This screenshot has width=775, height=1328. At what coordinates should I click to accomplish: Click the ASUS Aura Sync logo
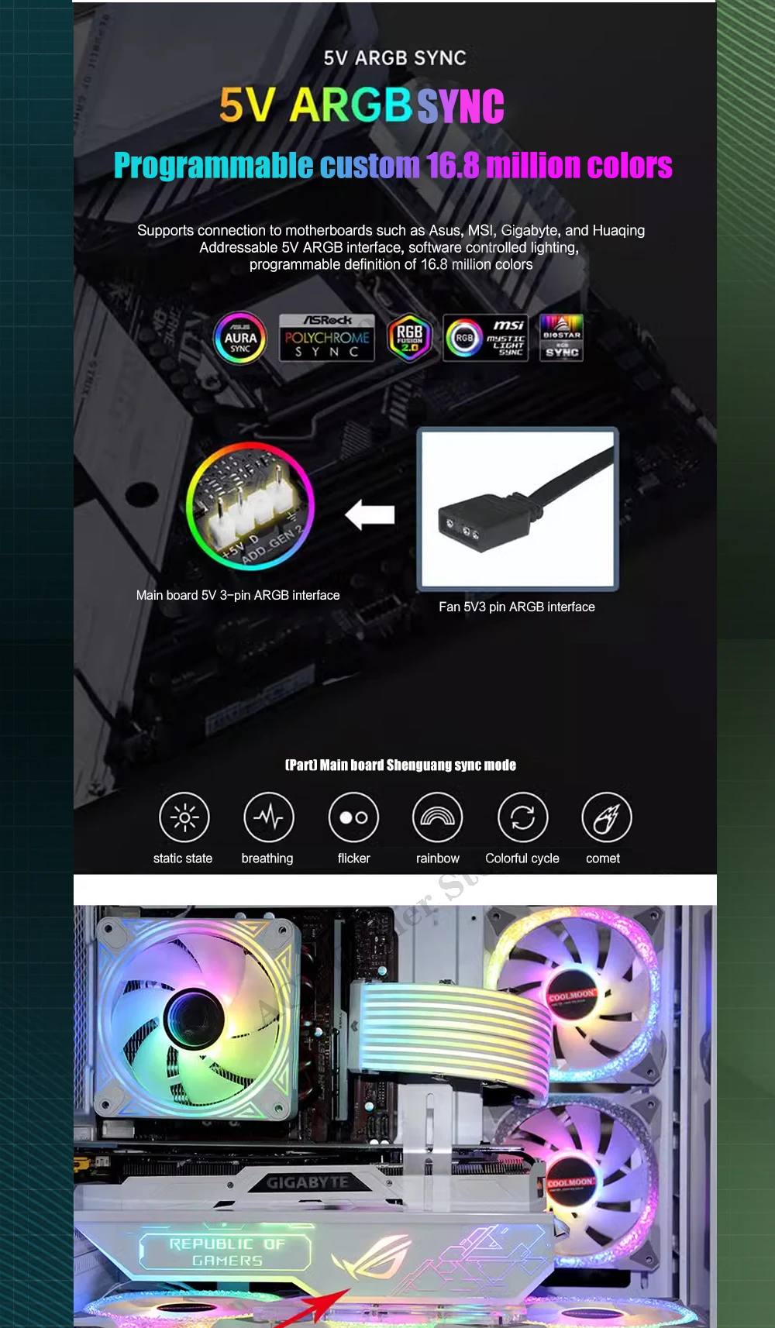(240, 339)
